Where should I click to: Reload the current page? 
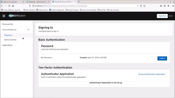click(x=9, y=6)
